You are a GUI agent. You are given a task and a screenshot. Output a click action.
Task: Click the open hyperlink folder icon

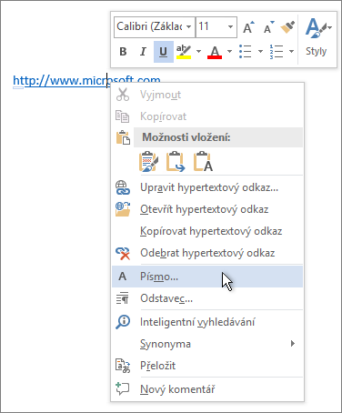tap(123, 209)
